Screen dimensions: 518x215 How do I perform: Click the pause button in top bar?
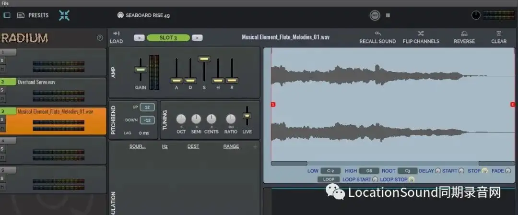tap(388, 15)
